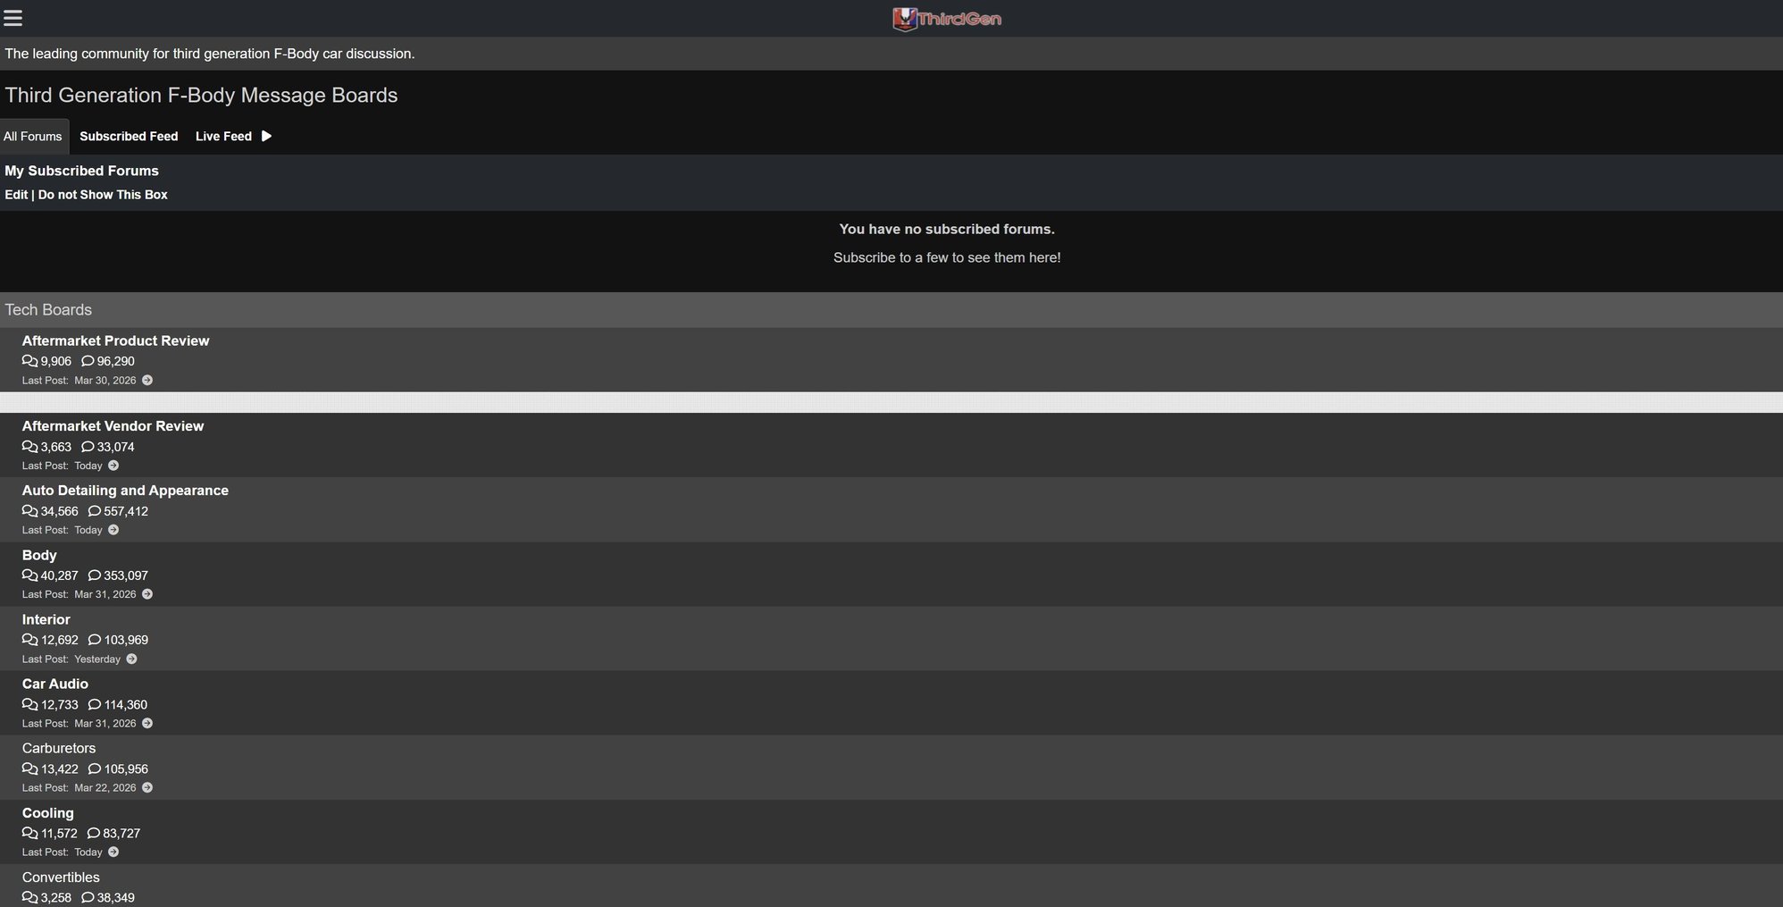Open the Live Feed tab
This screenshot has width=1783, height=907.
pos(223,137)
